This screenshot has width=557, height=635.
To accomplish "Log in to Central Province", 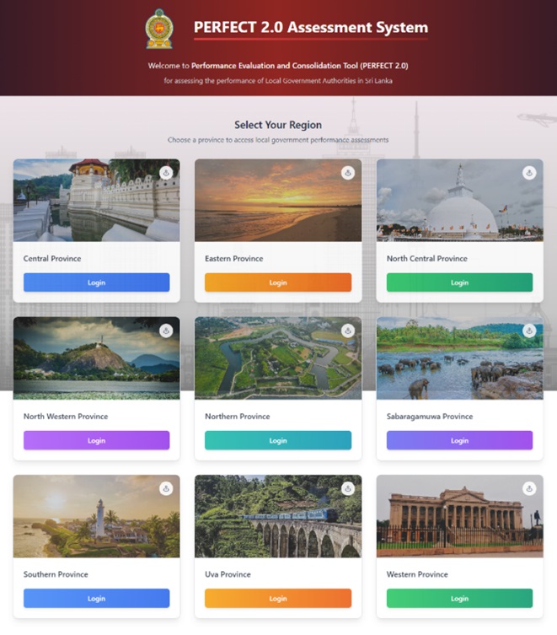I will point(96,283).
